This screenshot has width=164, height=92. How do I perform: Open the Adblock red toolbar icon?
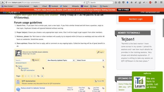click(150, 2)
